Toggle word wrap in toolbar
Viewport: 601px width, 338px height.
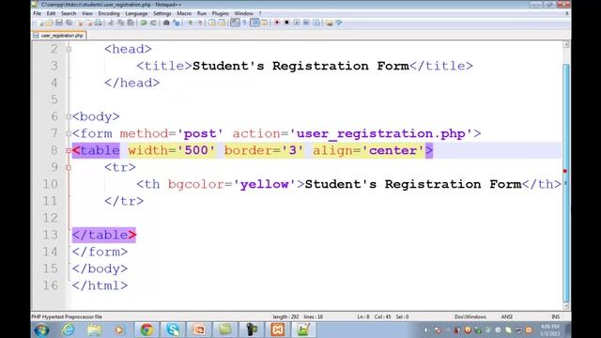point(235,23)
